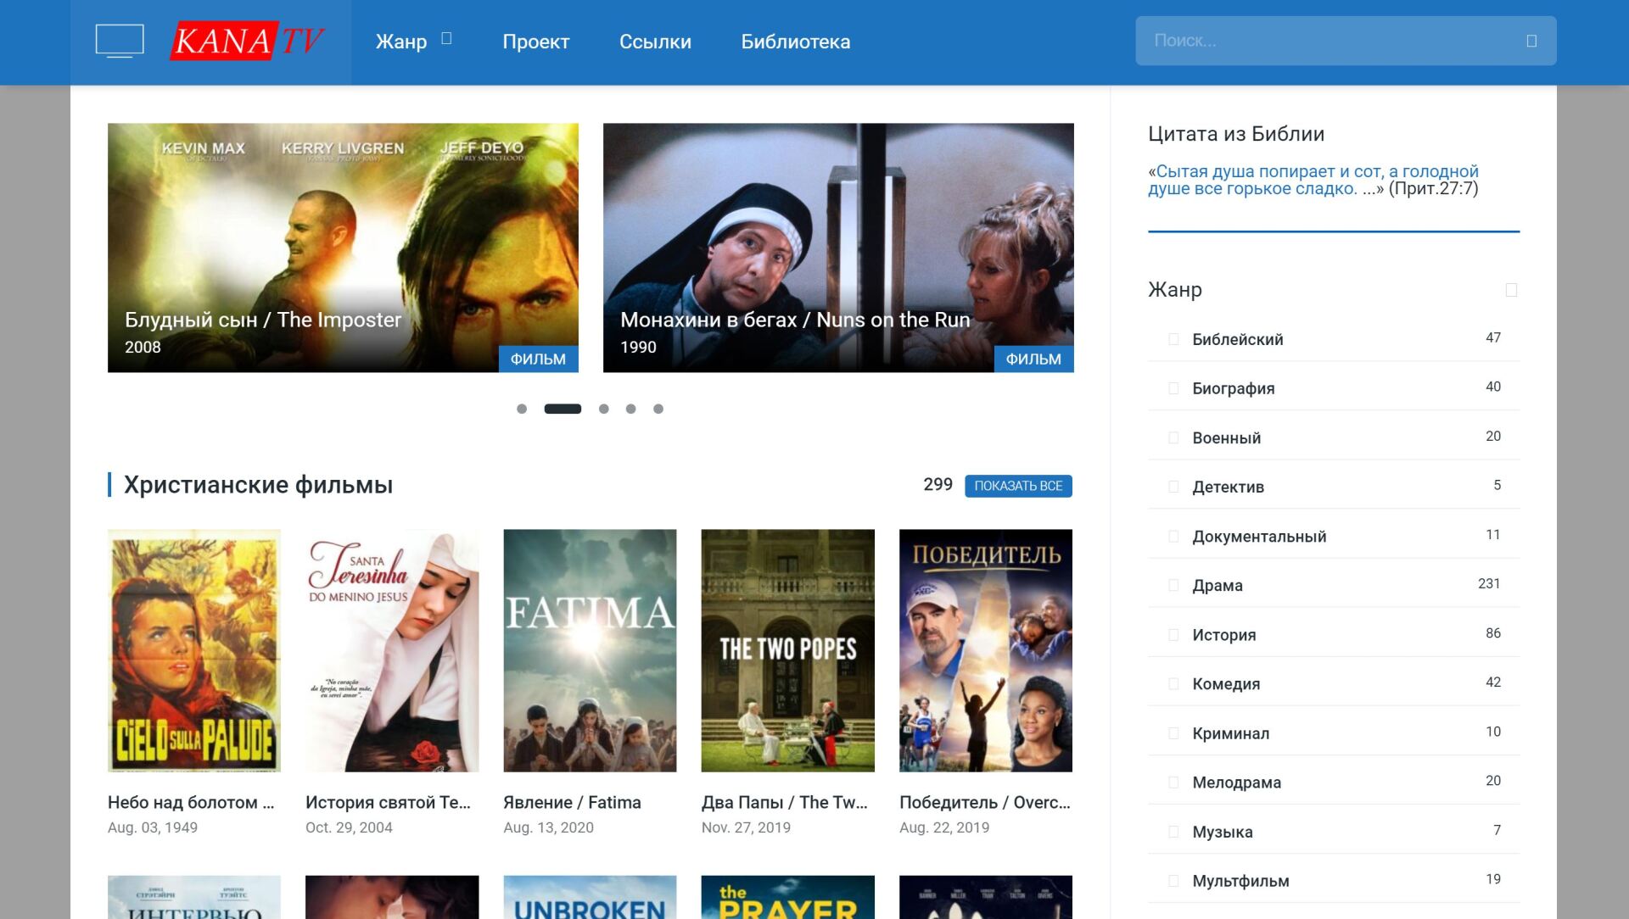Select the Документальный genre icon
This screenshot has width=1629, height=919.
[x=1173, y=536]
